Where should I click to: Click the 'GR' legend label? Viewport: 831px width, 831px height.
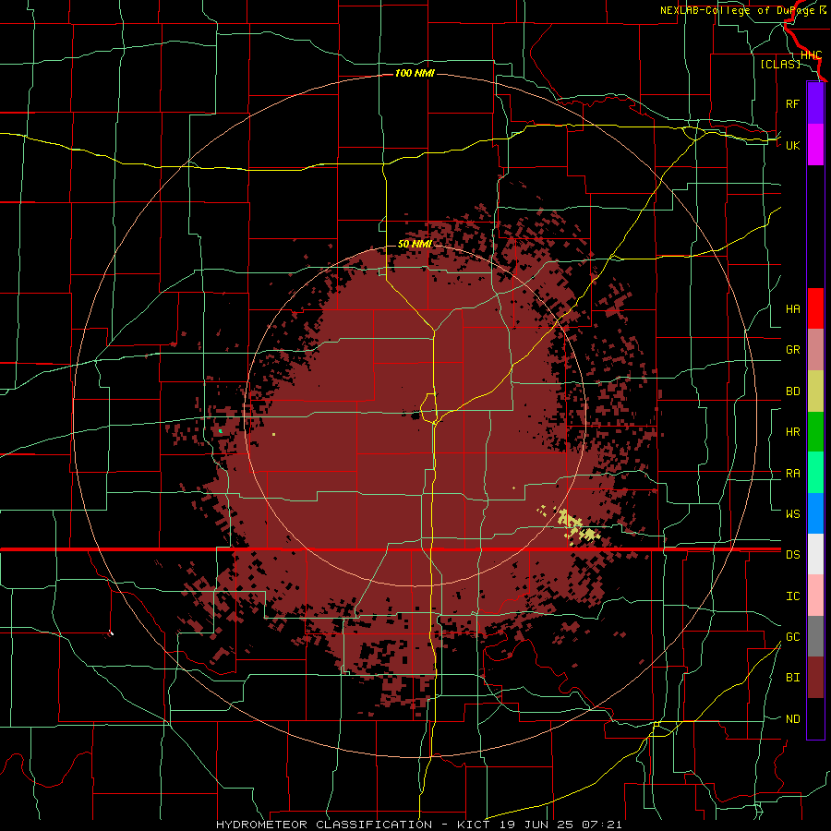coord(793,350)
